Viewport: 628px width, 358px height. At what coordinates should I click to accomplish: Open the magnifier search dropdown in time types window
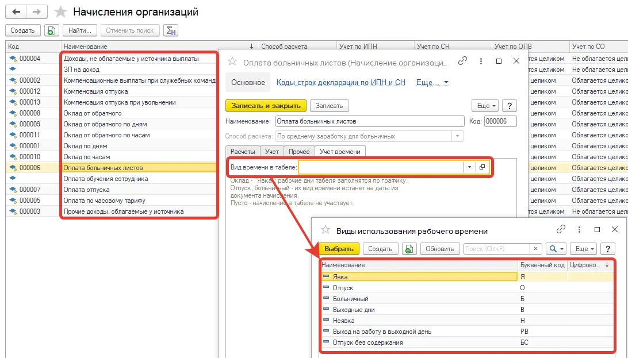click(555, 249)
